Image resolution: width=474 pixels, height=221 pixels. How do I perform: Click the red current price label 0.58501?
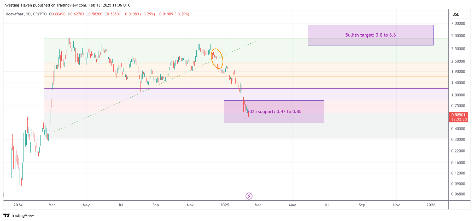coord(458,115)
